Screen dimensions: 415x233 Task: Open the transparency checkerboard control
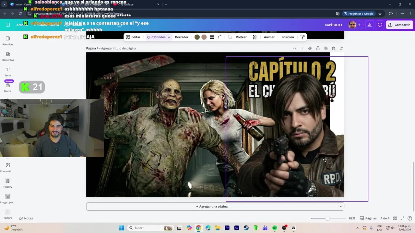tap(255, 37)
